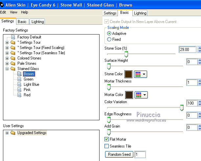The height and width of the screenshot is (161, 201).
Task: Select the Green stained glass preset
Action: click(x=29, y=79)
